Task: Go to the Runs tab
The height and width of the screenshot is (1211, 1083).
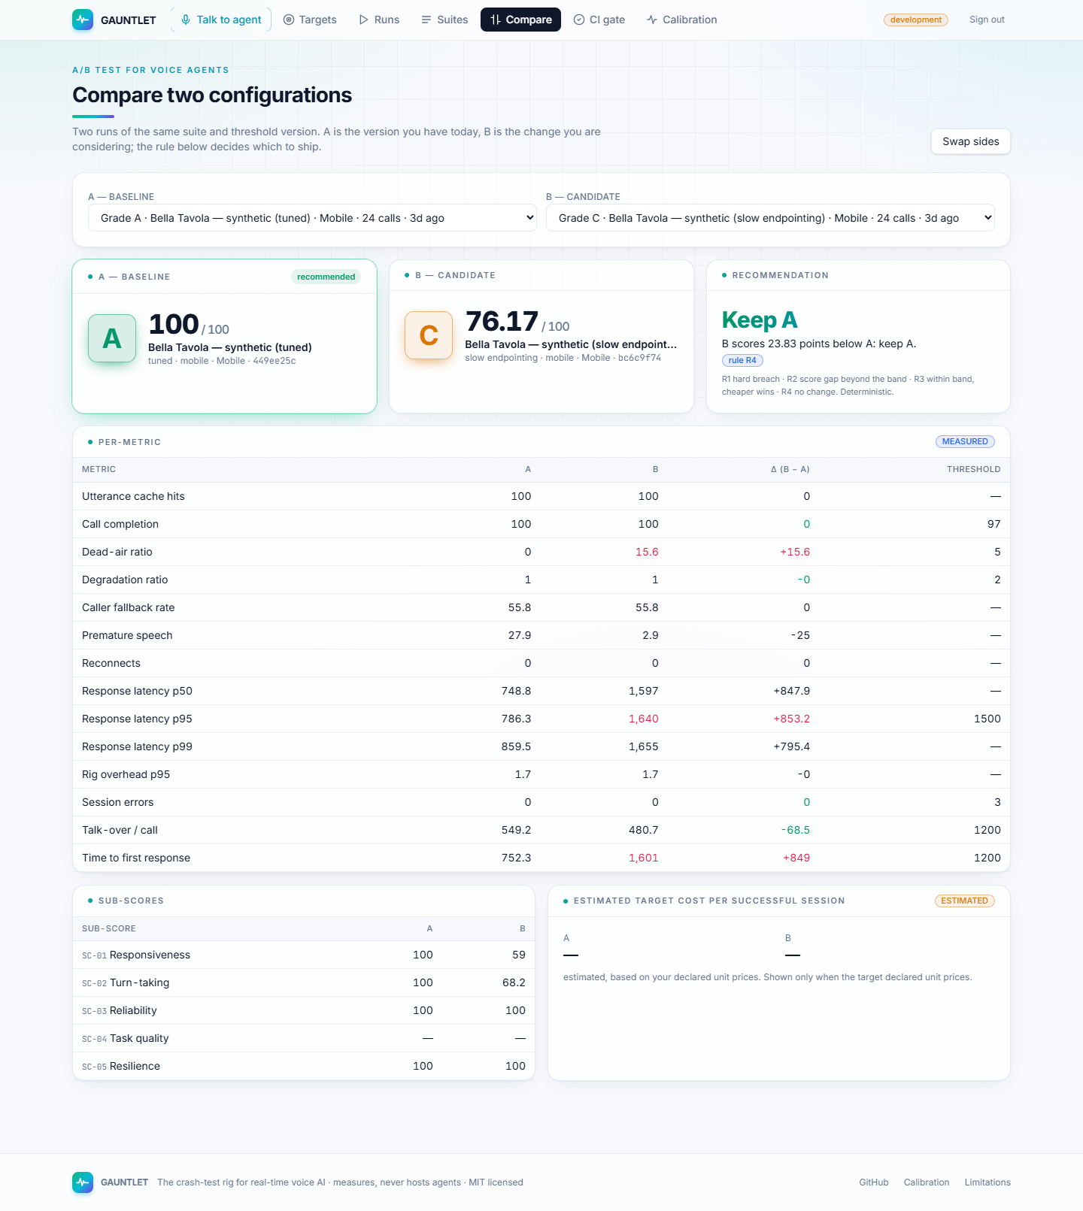Action: [379, 20]
